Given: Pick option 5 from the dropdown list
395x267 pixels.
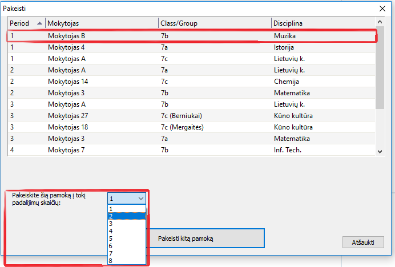Looking at the screenshot, I should click(x=127, y=238).
